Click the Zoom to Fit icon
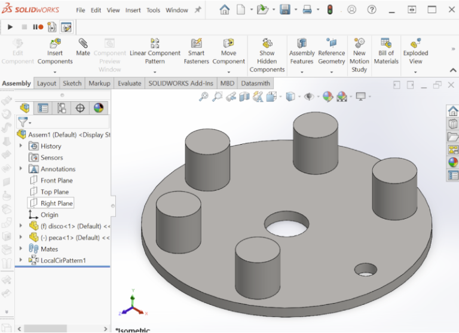459x333 pixels. tap(204, 96)
